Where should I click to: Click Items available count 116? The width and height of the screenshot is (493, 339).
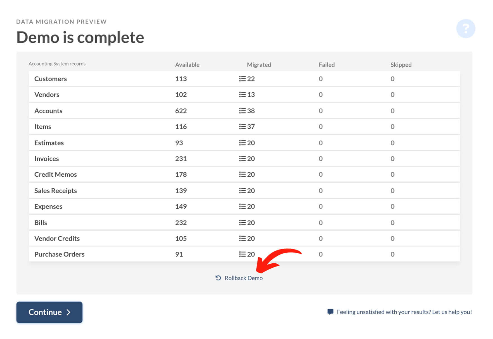[x=181, y=127]
